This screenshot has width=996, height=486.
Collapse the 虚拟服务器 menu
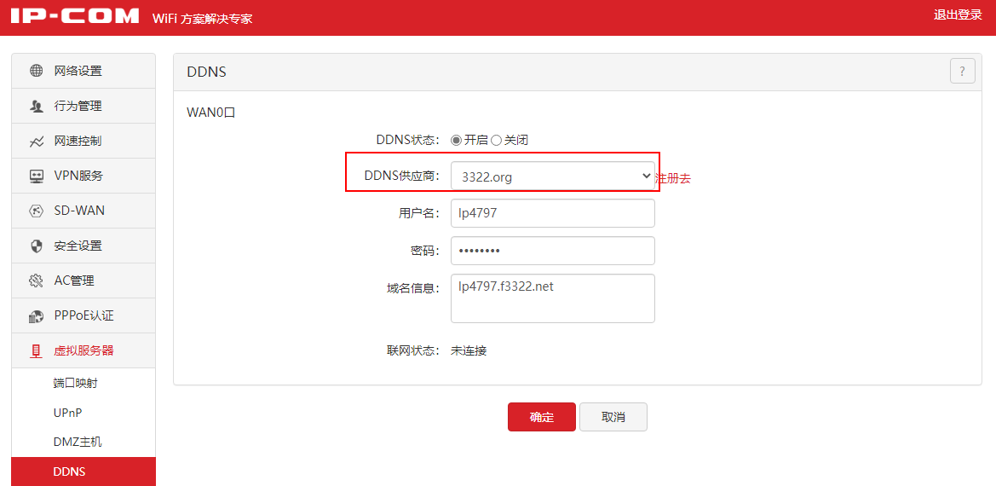click(83, 350)
